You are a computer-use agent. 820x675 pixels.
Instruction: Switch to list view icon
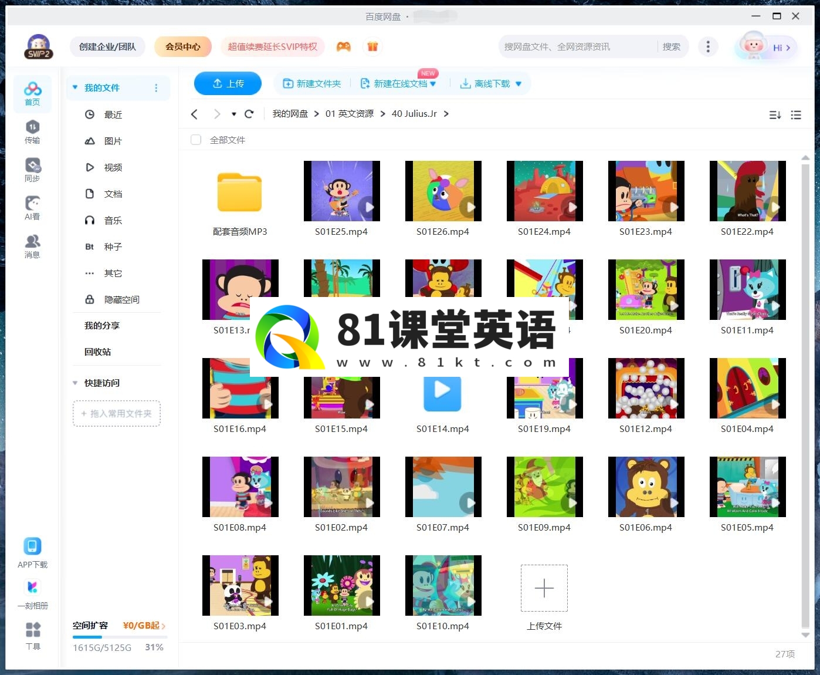click(796, 115)
